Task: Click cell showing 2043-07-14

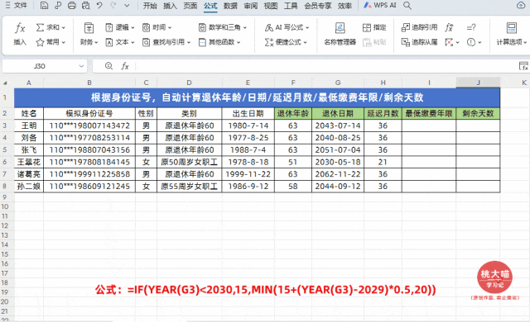Action: tap(338, 125)
